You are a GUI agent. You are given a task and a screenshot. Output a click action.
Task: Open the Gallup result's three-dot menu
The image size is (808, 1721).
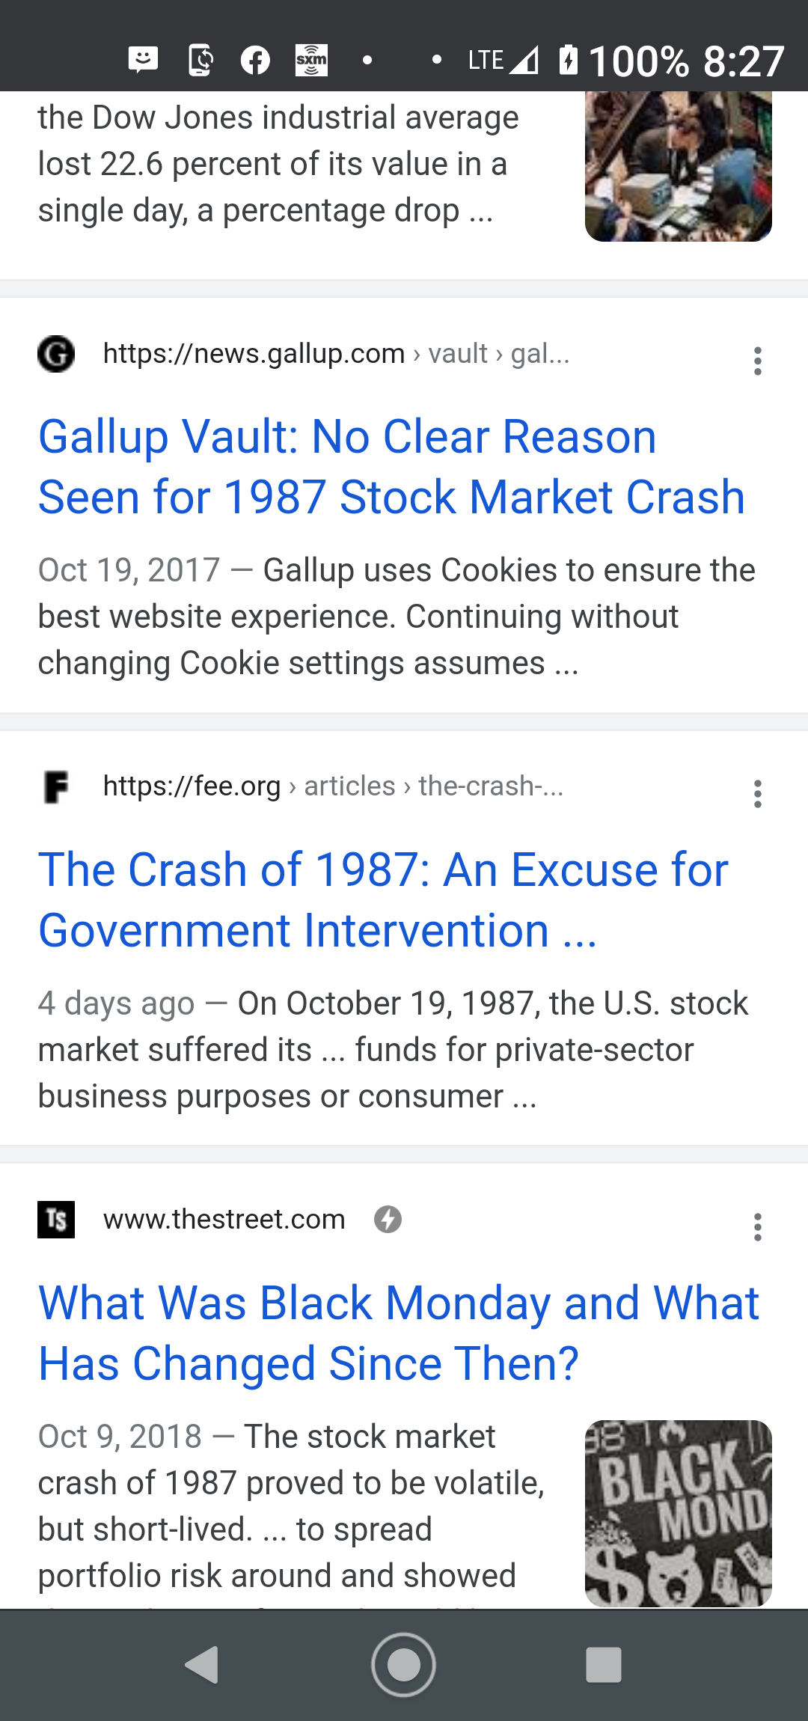point(757,361)
